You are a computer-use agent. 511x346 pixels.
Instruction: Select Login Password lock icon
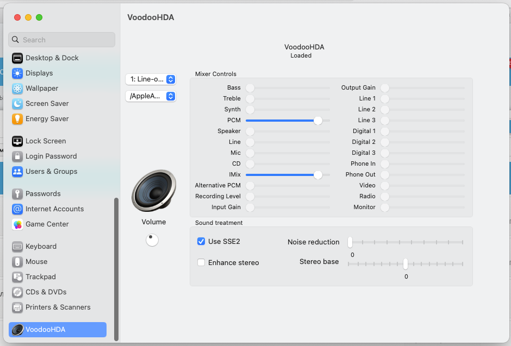point(17,156)
